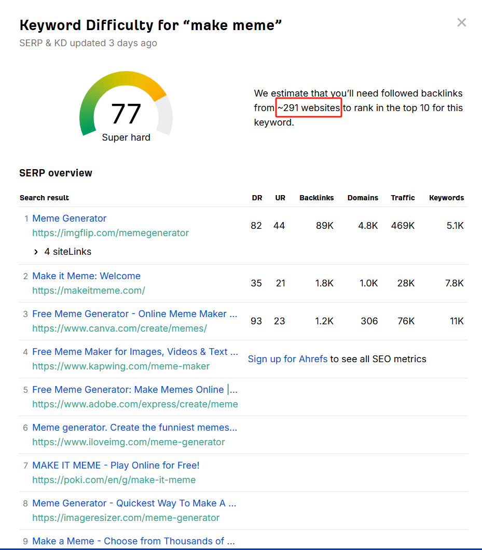Open the Meme Generator result title

(69, 218)
